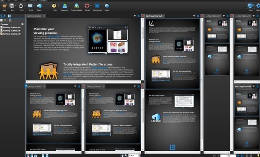Click the E-mail envelope icon
This screenshot has width=260, height=157.
point(30,6)
